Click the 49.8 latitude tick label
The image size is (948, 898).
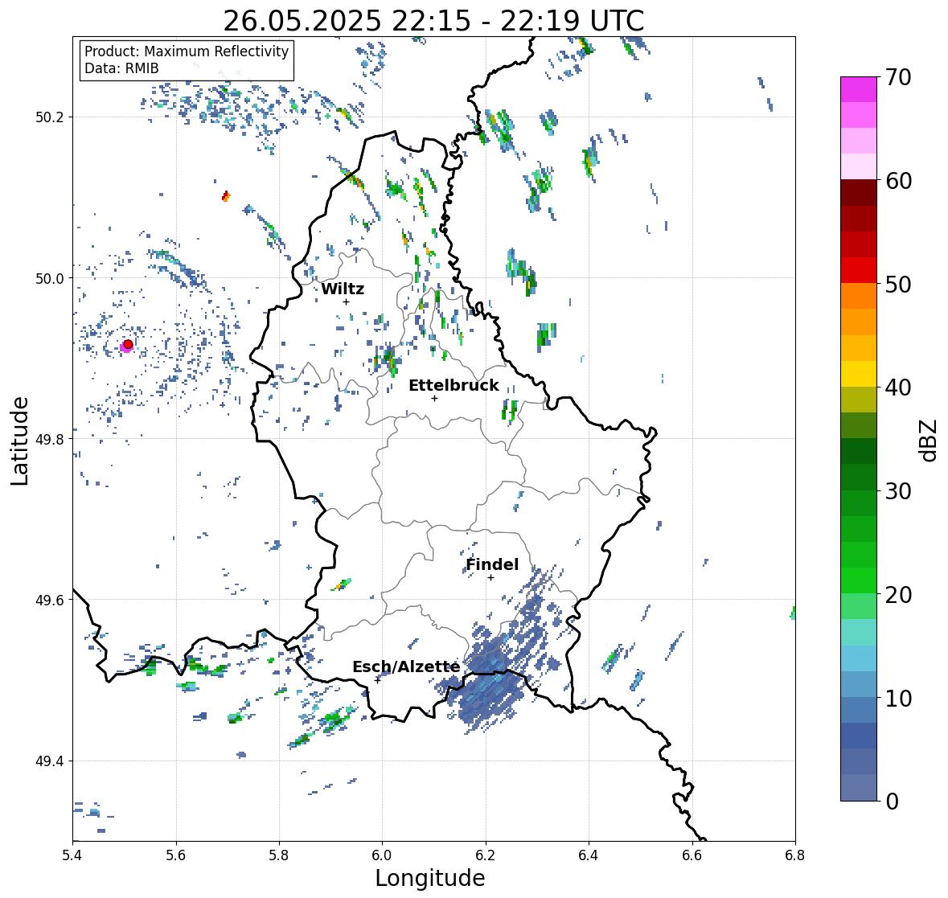click(x=50, y=439)
